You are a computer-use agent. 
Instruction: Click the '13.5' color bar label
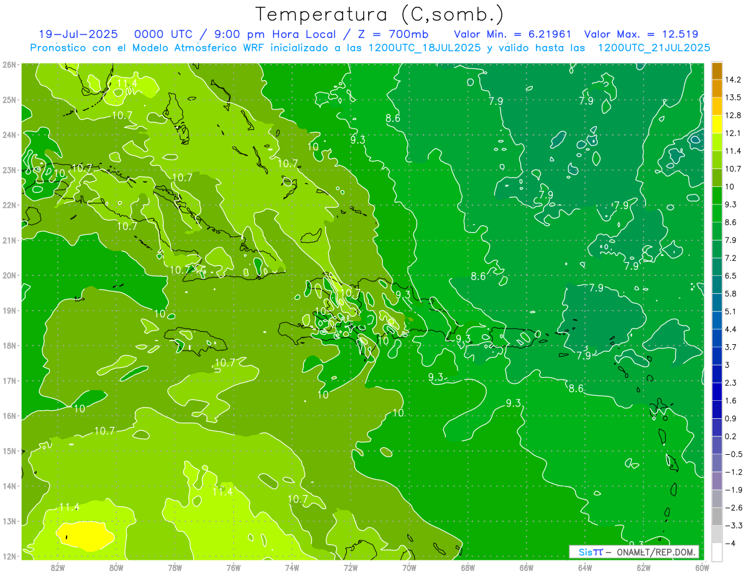pyautogui.click(x=734, y=98)
